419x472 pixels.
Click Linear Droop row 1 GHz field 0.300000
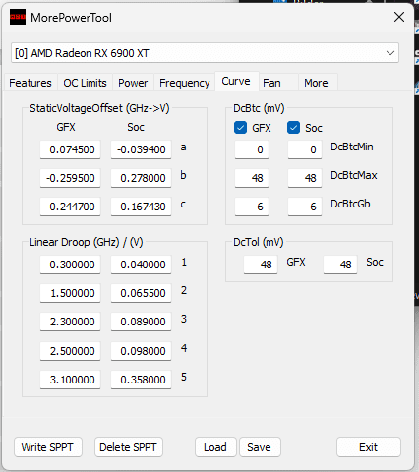(71, 265)
